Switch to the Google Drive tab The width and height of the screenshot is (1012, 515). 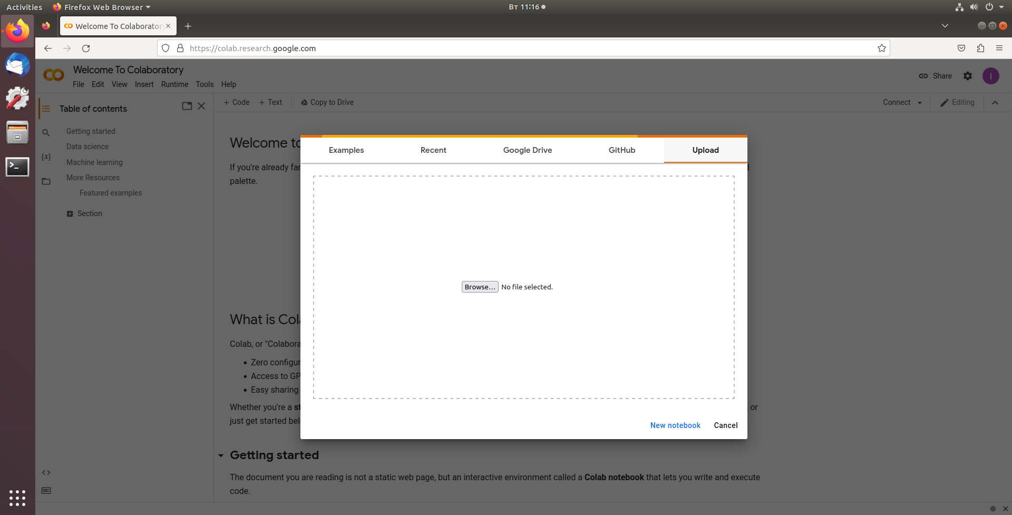click(x=528, y=150)
